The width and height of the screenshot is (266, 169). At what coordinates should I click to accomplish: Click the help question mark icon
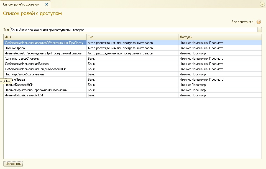259,22
